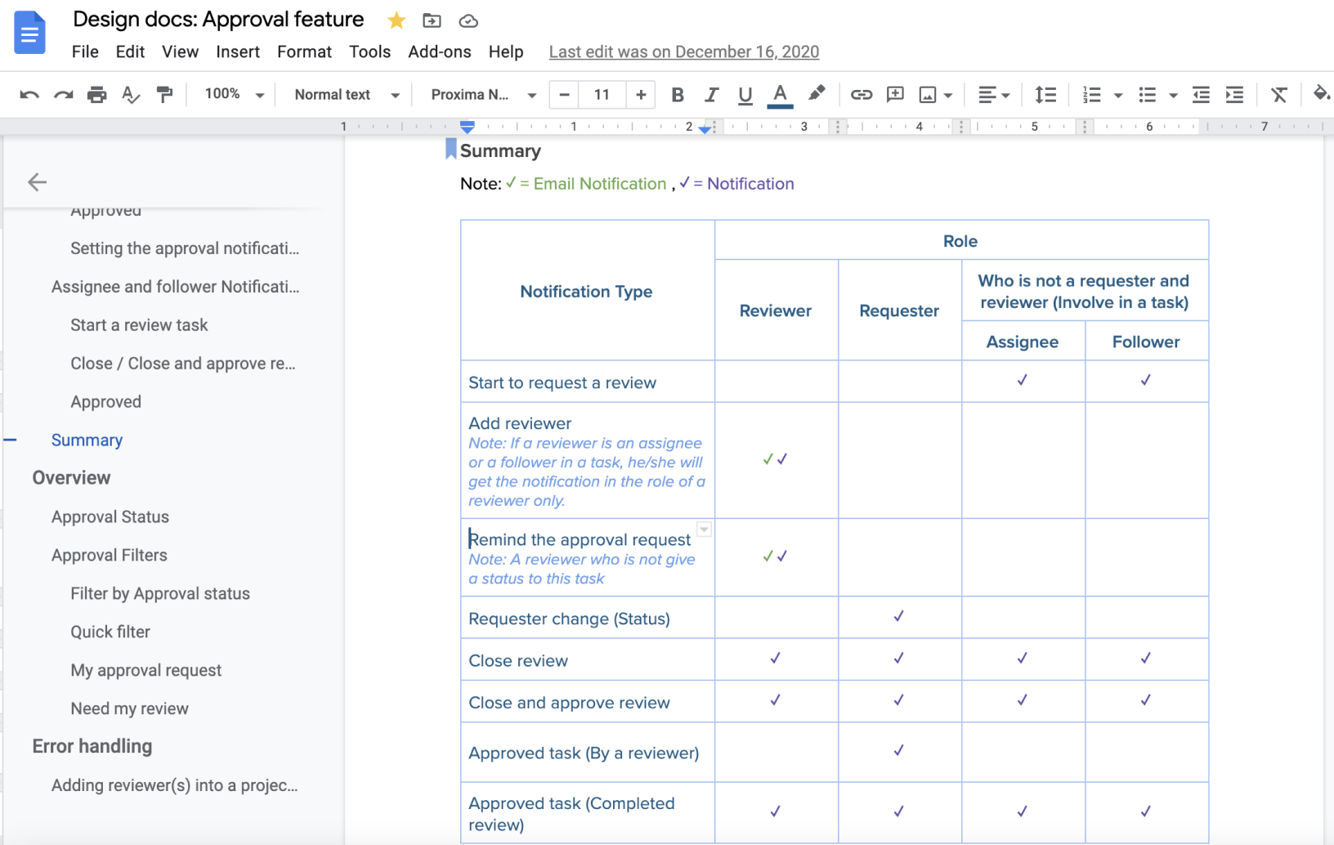
Task: Click the Summary heading bookmark icon
Action: (x=450, y=149)
